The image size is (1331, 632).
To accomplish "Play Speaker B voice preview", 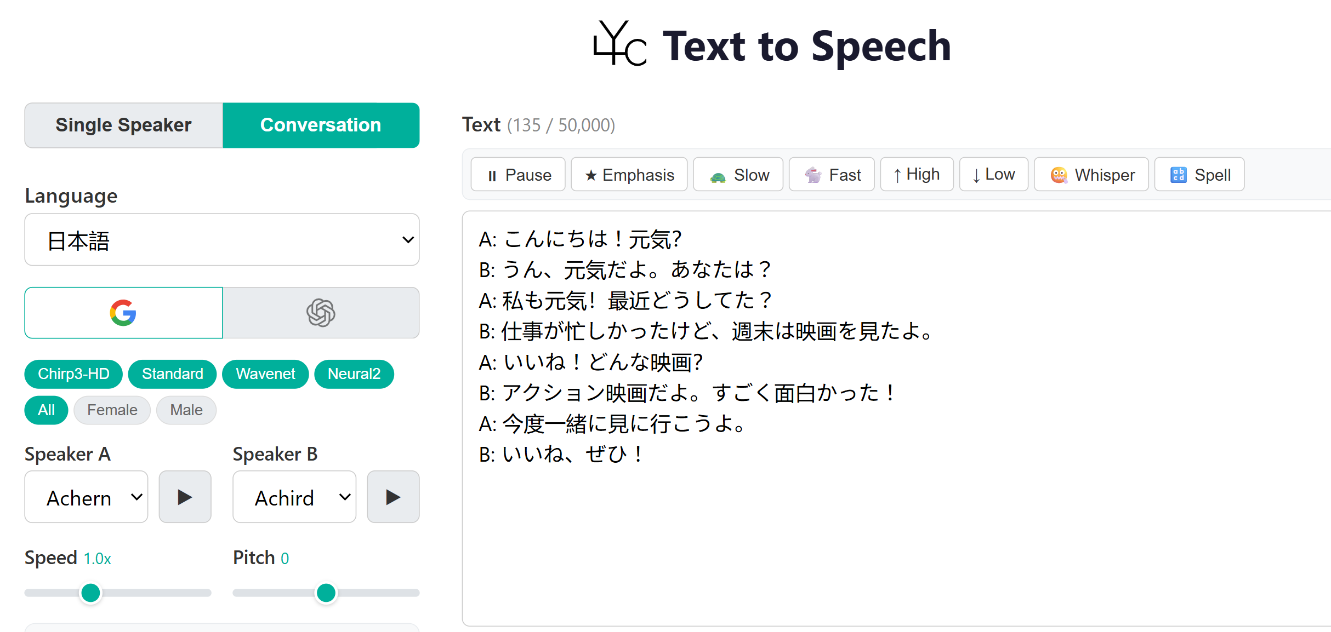I will click(x=393, y=497).
